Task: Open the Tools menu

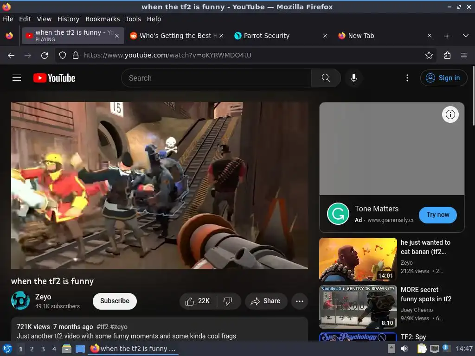Action: click(x=133, y=19)
